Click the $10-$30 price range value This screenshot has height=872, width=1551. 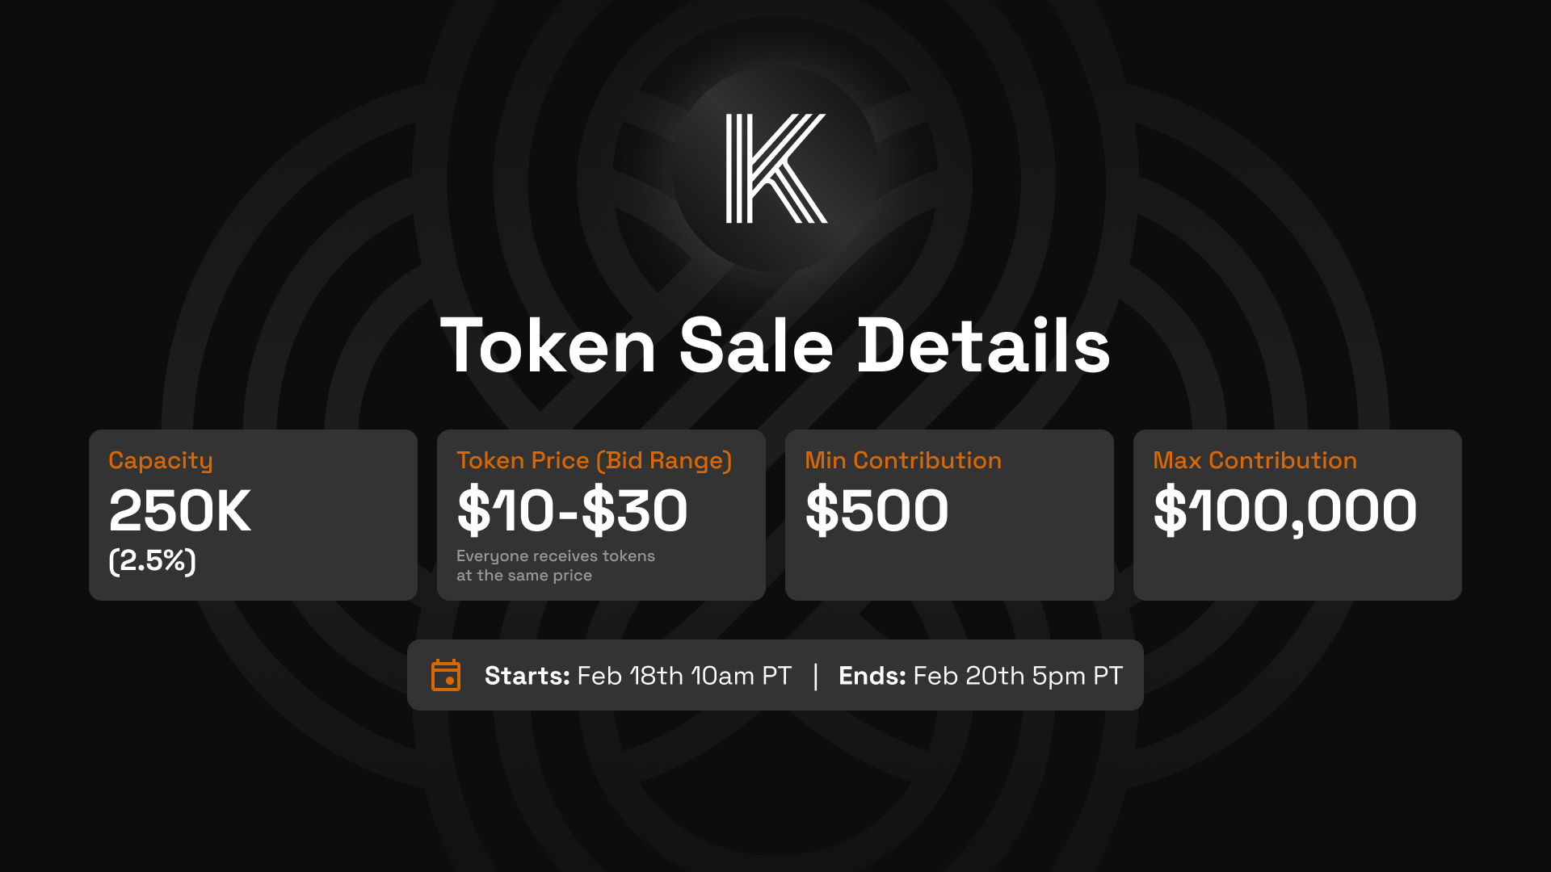(x=572, y=511)
